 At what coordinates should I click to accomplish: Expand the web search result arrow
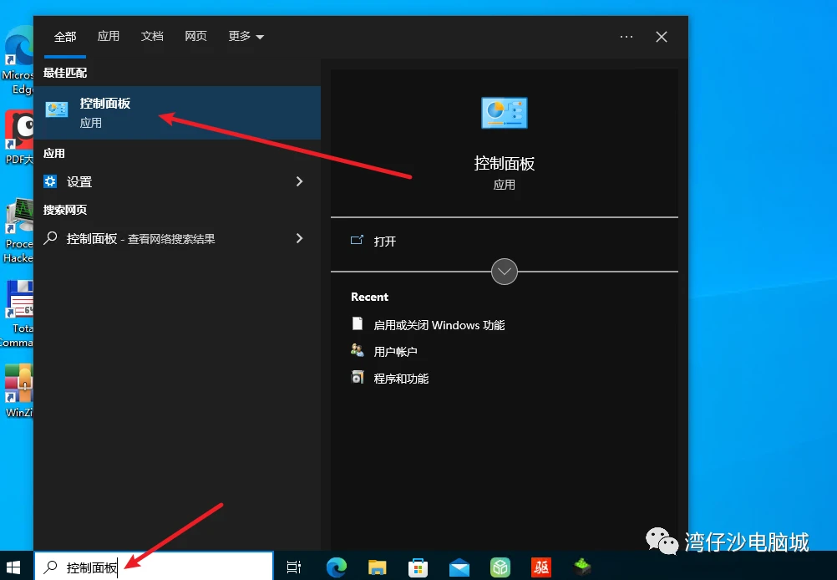(x=299, y=238)
